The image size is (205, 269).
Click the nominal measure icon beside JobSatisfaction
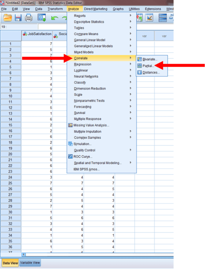[25, 34]
